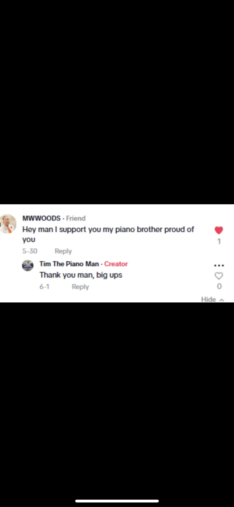Tap the Creator badge label

click(x=116, y=264)
